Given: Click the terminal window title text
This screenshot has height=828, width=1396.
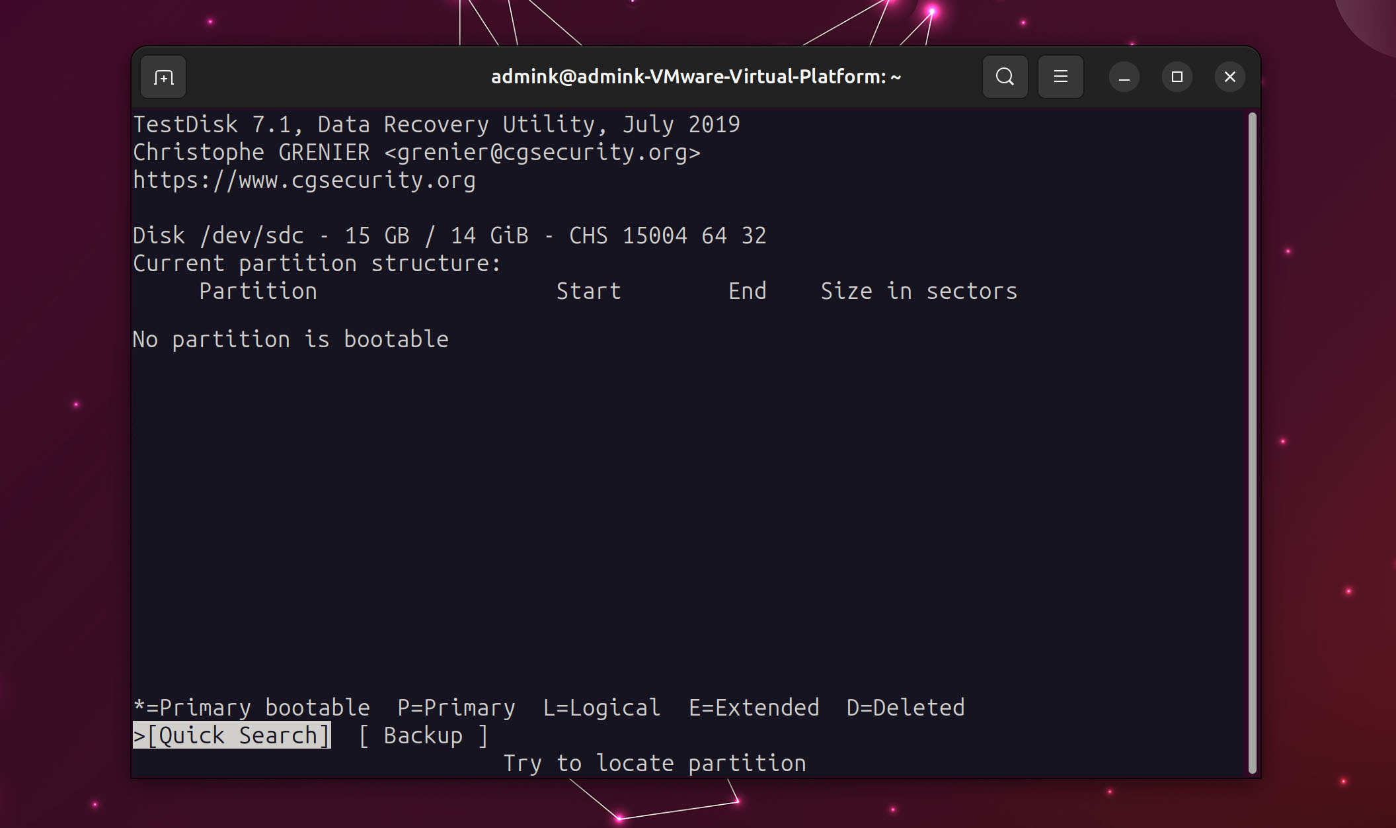Looking at the screenshot, I should click(x=695, y=76).
